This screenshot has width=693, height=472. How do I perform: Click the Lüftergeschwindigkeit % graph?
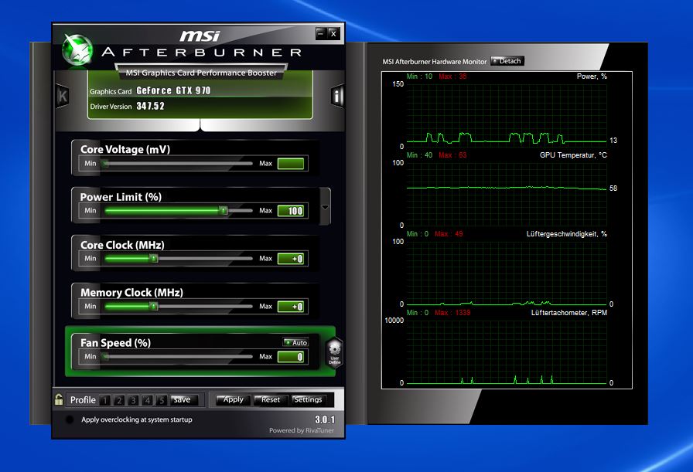pos(507,273)
